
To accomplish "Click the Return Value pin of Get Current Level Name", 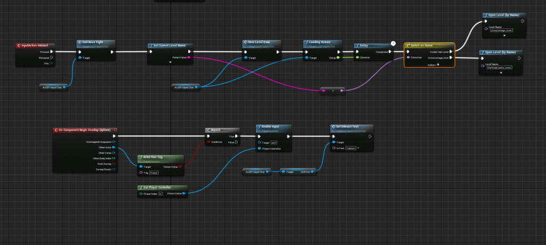I will tap(189, 57).
